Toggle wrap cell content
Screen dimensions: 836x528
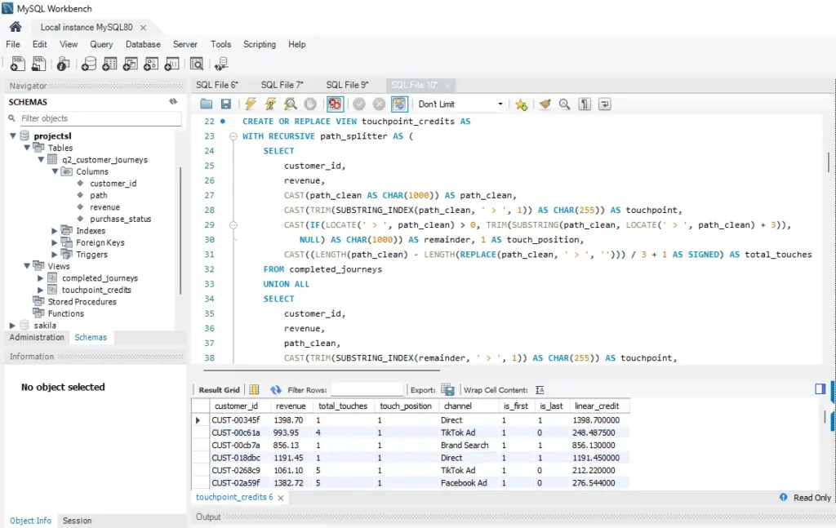pyautogui.click(x=540, y=390)
